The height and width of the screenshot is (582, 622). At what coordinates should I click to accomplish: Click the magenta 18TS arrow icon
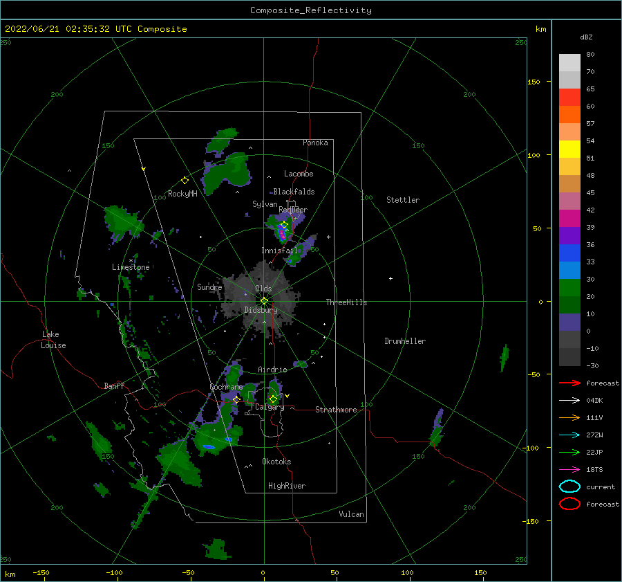569,470
